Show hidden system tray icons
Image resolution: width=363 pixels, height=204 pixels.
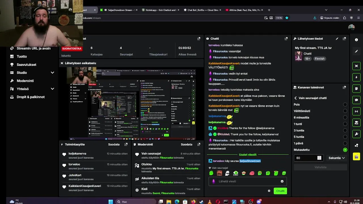(x=329, y=202)
